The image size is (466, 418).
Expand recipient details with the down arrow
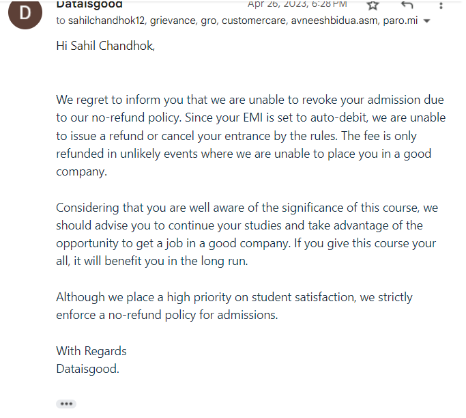pyautogui.click(x=427, y=20)
